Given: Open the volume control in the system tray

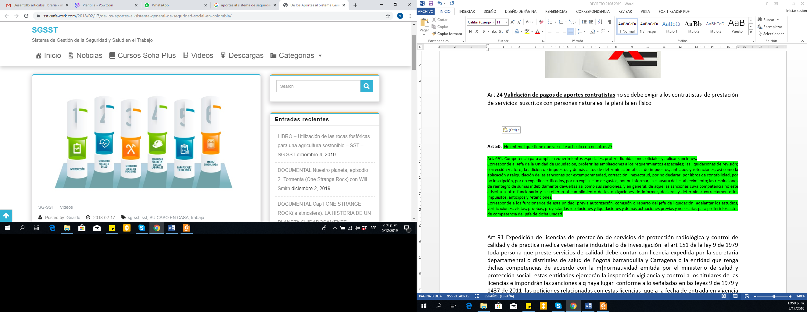Looking at the screenshot, I should (357, 228).
